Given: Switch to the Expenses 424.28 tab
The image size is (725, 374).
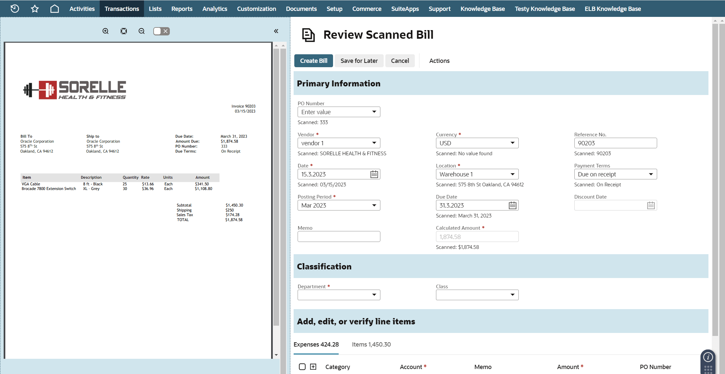Looking at the screenshot, I should 316,345.
